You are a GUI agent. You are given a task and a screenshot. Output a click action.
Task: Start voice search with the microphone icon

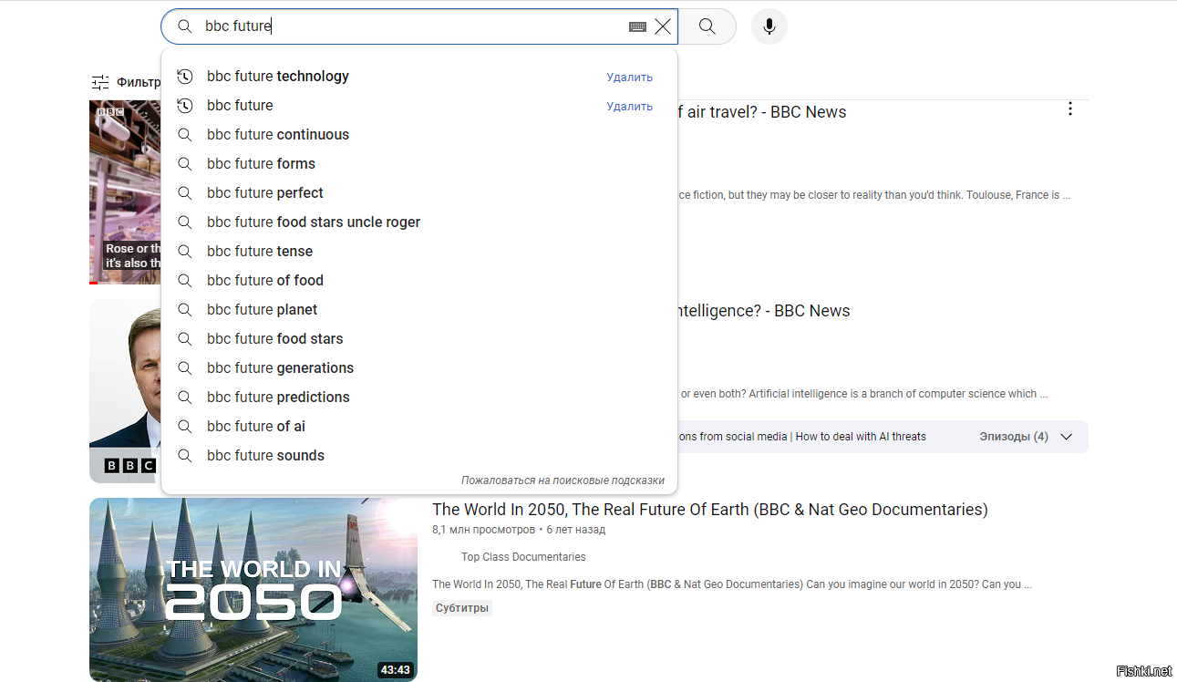click(769, 26)
